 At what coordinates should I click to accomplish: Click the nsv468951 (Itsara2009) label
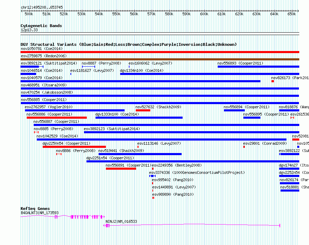tap(44, 85)
